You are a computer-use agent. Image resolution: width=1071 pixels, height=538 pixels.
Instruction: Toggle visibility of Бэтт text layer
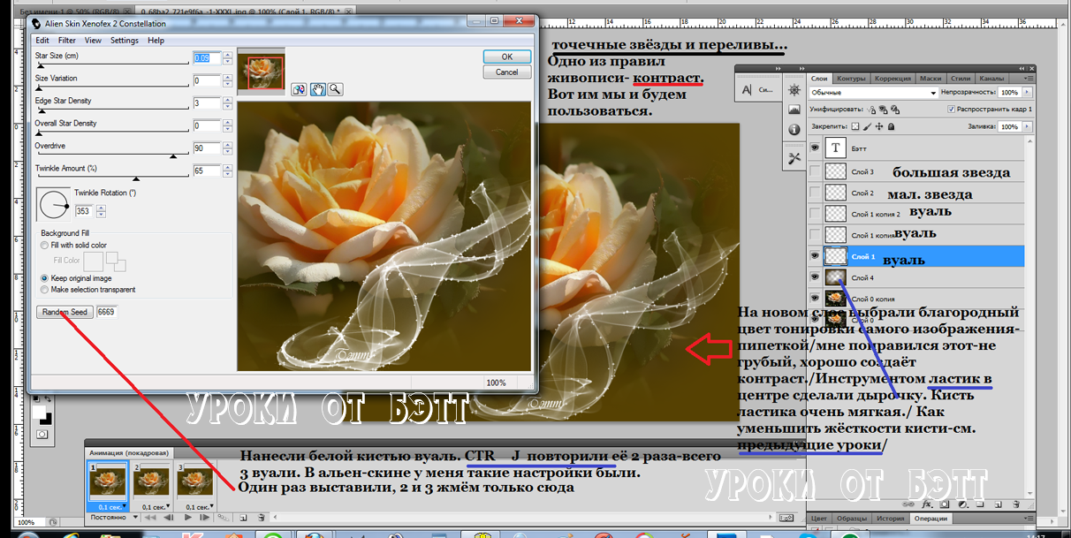pos(815,148)
